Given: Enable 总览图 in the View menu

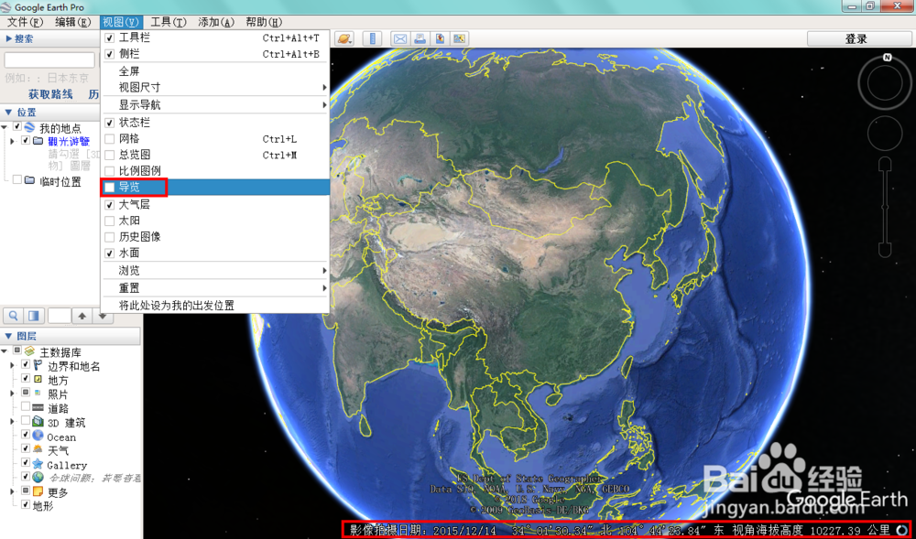Looking at the screenshot, I should pos(215,156).
